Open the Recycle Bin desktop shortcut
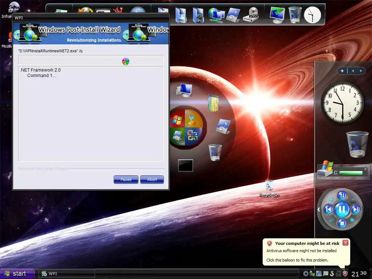 point(269,189)
